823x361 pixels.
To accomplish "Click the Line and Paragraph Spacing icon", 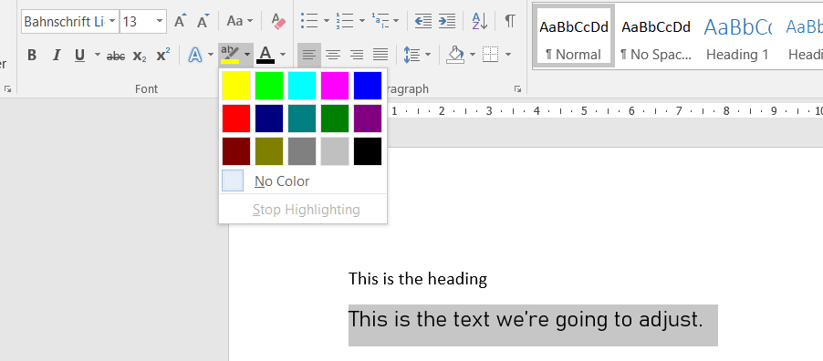I will [x=411, y=54].
